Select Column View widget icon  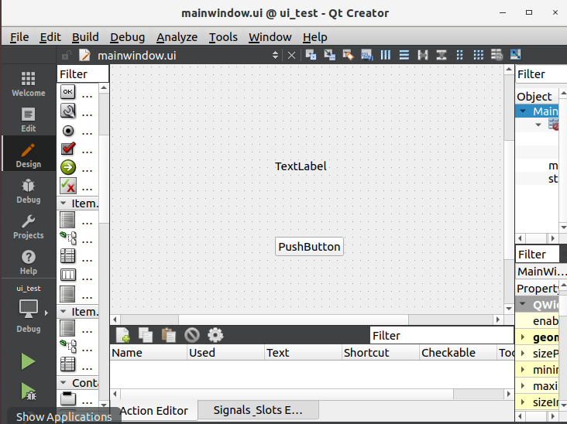click(67, 275)
